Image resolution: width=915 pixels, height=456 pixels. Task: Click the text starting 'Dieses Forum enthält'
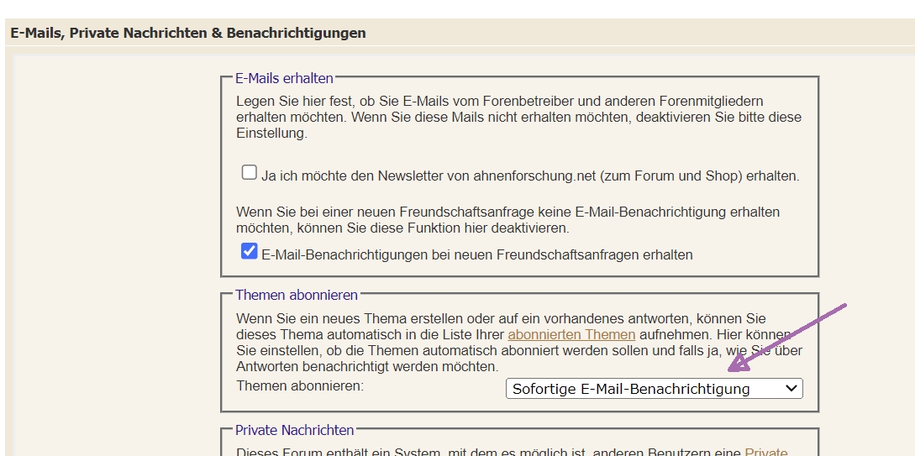[x=487, y=452]
